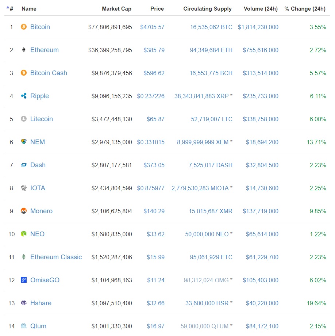Image resolution: width=335 pixels, height=336 pixels.
Task: Open the Bitcoin name link
Action: 40,27
